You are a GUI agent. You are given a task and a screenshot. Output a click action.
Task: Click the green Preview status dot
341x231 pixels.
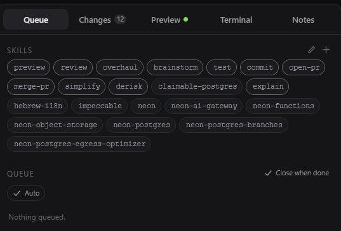coord(185,20)
